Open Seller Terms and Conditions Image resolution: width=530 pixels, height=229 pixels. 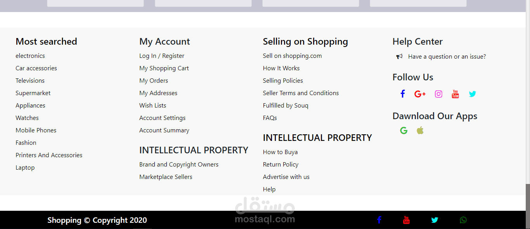point(301,93)
